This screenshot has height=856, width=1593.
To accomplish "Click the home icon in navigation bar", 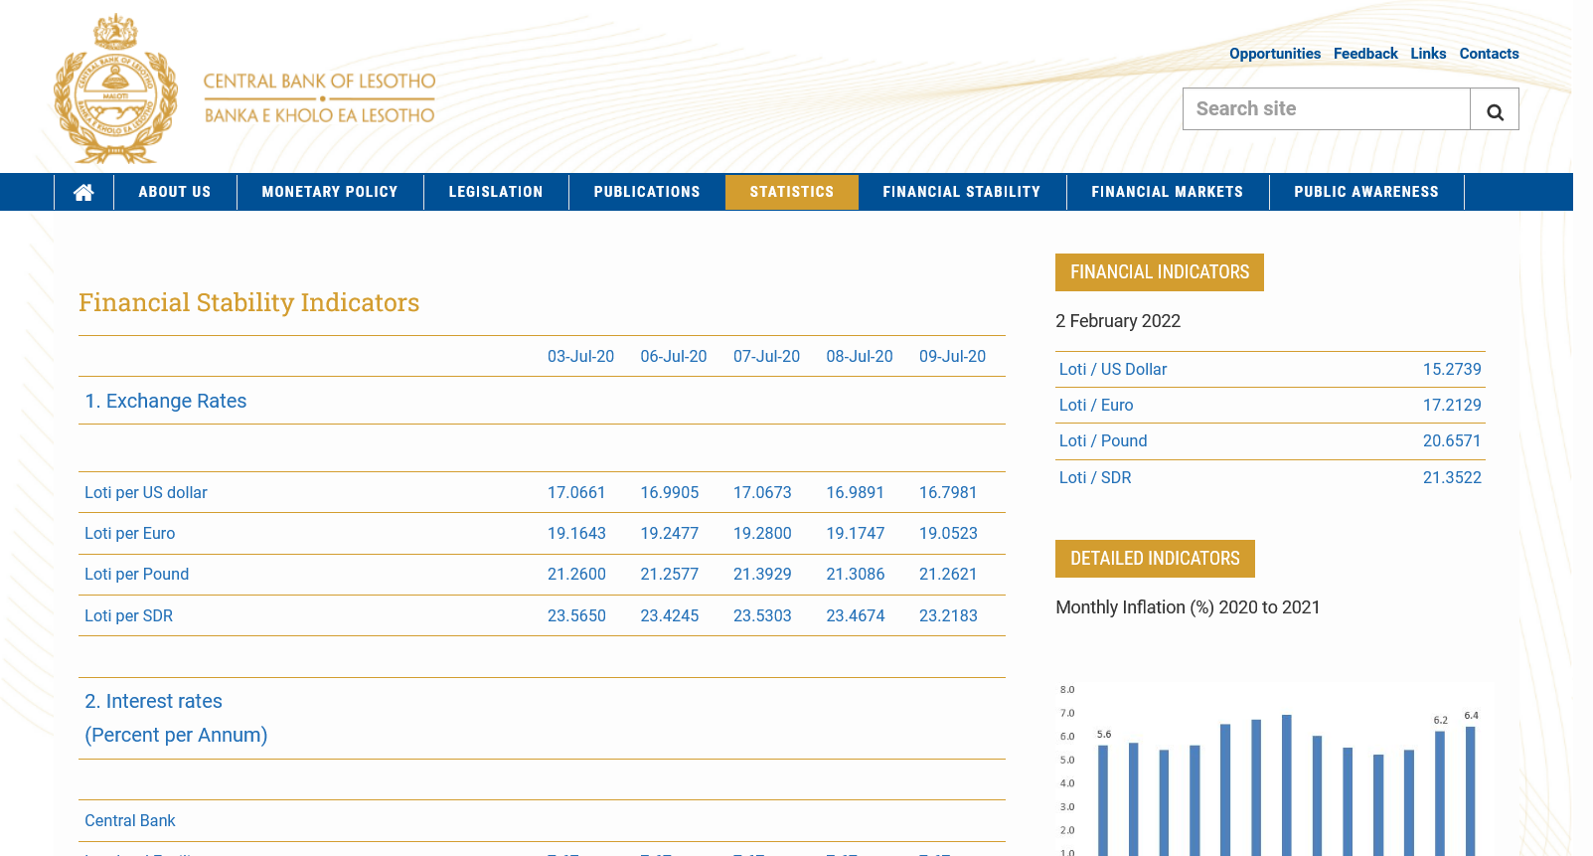I will point(83,192).
